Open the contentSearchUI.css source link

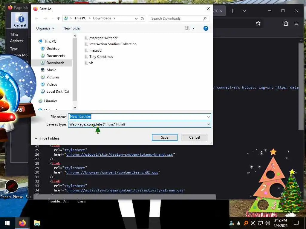(x=112, y=172)
